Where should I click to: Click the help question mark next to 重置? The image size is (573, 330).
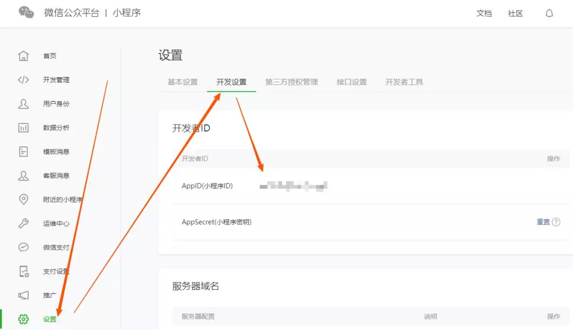tap(556, 222)
